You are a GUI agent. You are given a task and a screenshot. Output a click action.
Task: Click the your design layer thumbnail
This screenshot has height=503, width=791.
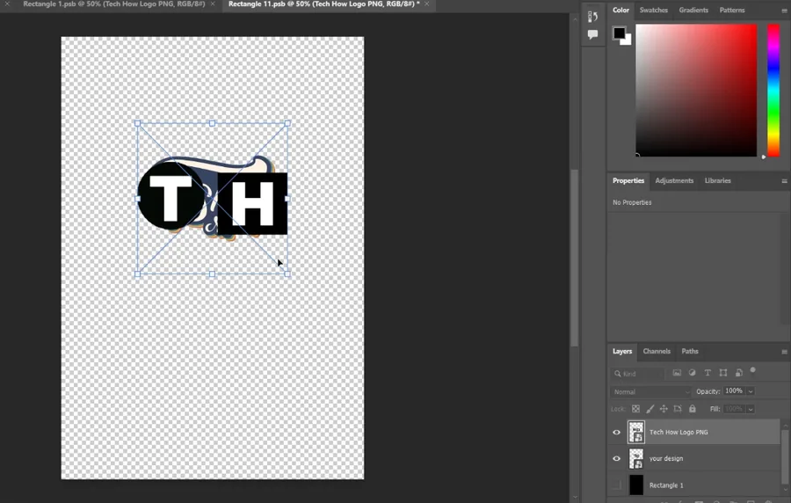coord(636,459)
